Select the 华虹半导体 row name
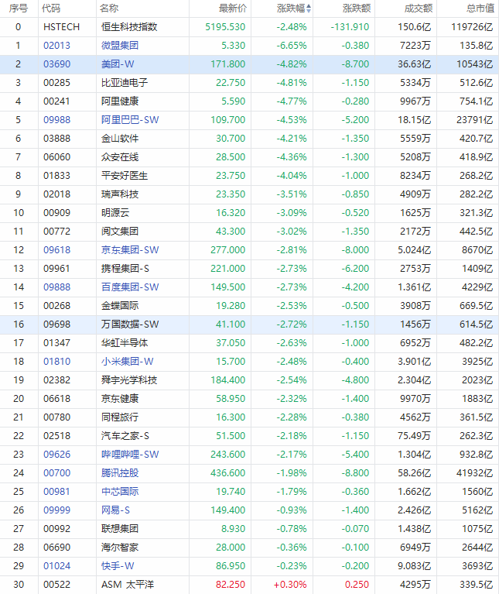This screenshot has height=594, width=499. click(x=125, y=342)
